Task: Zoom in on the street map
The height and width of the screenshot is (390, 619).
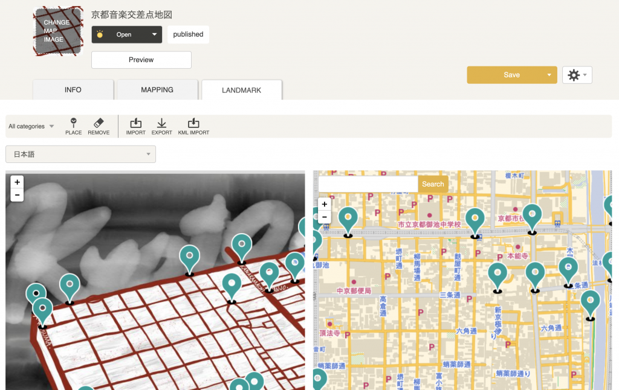Action: point(324,204)
